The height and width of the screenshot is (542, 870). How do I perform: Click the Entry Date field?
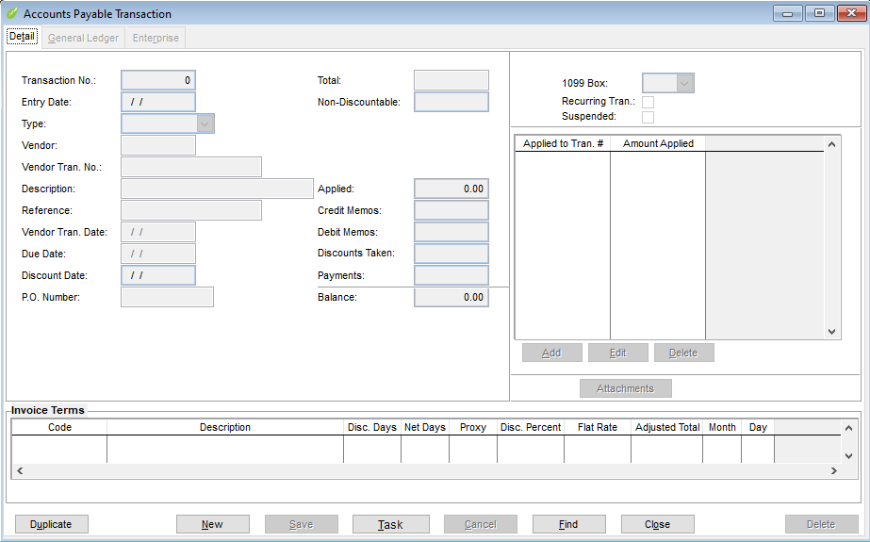158,102
